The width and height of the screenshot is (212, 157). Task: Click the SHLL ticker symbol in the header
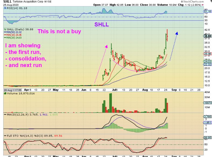click(7, 2)
